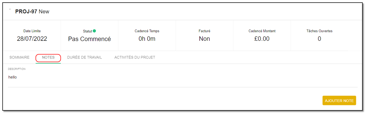Click the Description field label
This screenshot has width=365, height=113.
pos(17,69)
